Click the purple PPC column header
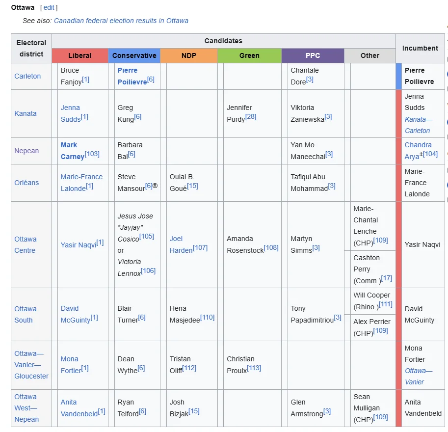This screenshot has height=432, width=448. pyautogui.click(x=313, y=55)
